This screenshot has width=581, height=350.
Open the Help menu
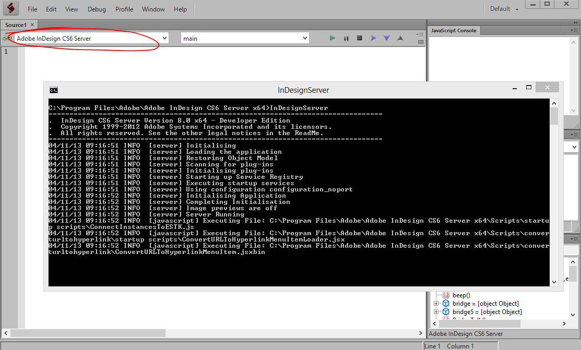point(180,9)
